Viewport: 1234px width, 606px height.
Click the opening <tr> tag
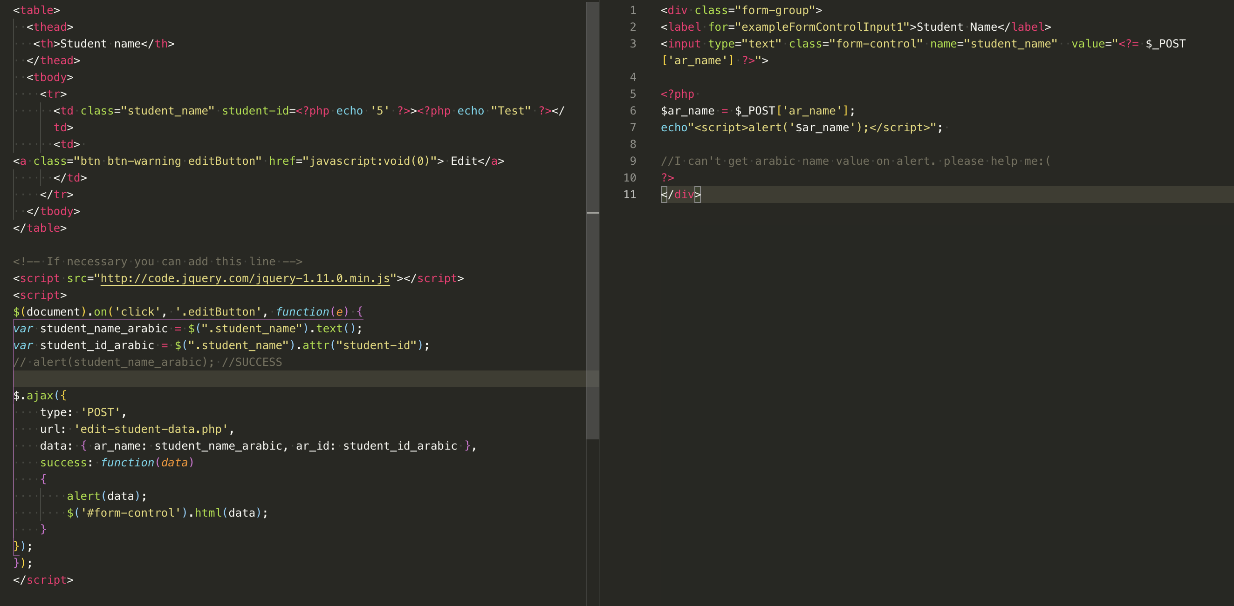pos(53,94)
